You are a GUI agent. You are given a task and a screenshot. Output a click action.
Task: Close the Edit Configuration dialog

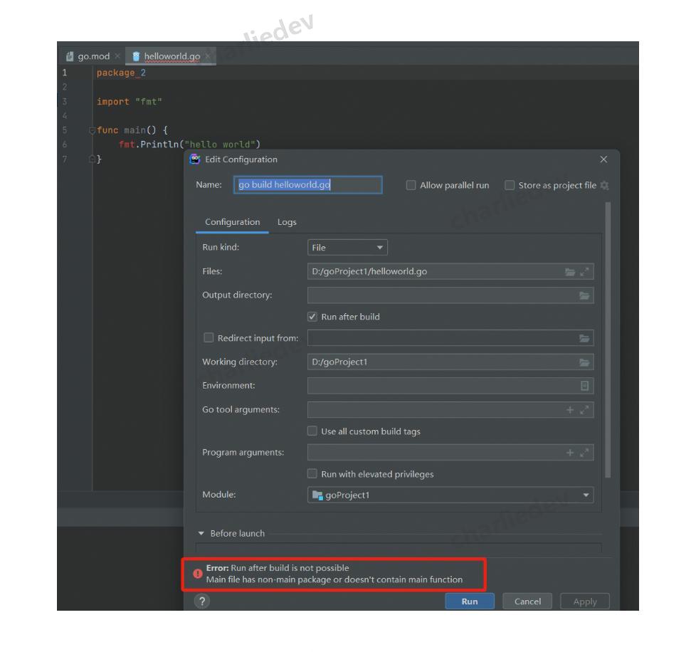(x=603, y=159)
